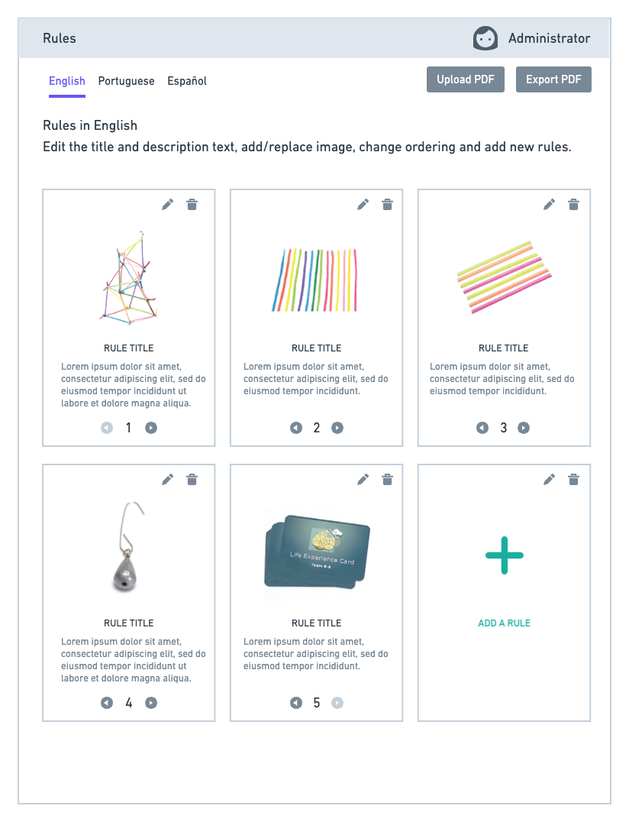The image size is (629, 822).
Task: Delete rule 4 using the trash icon
Action: point(192,479)
